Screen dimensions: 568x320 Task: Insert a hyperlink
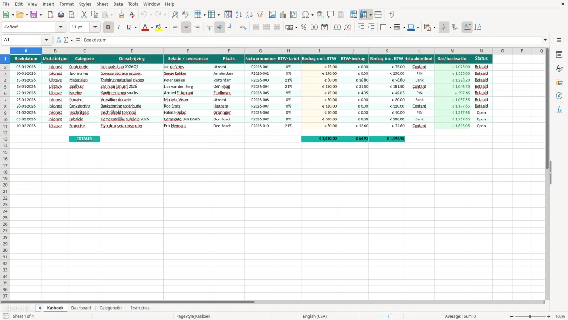[320, 15]
